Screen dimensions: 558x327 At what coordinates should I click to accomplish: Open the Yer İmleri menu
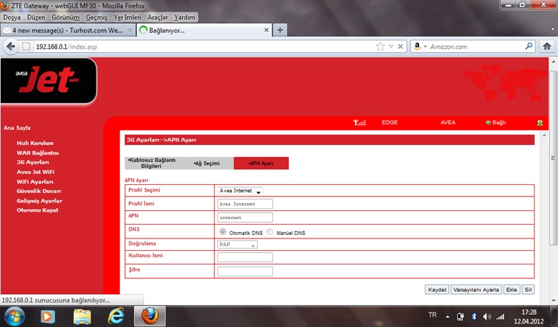tap(127, 17)
